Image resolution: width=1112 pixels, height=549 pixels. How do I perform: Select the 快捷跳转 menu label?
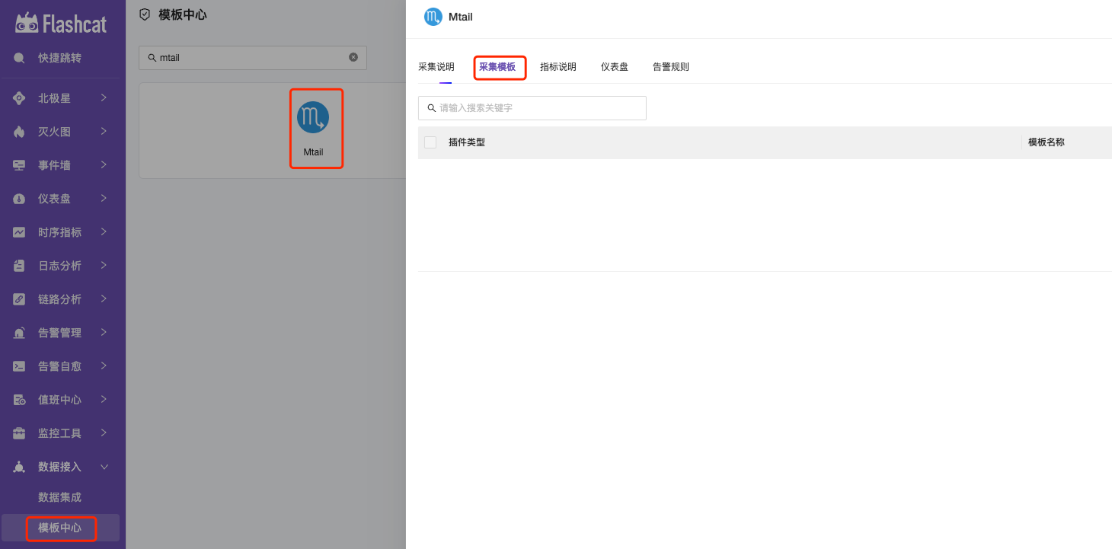point(59,58)
